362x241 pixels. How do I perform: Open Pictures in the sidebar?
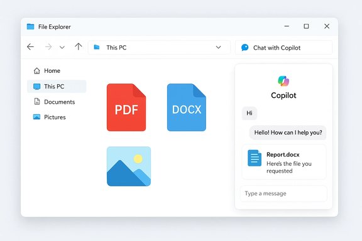[57, 117]
